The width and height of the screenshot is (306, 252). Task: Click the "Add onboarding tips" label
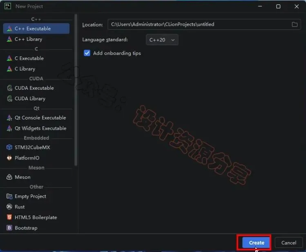tap(117, 53)
